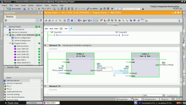Switch to Portal view
The width and height of the screenshot is (186, 105).
tap(12, 103)
